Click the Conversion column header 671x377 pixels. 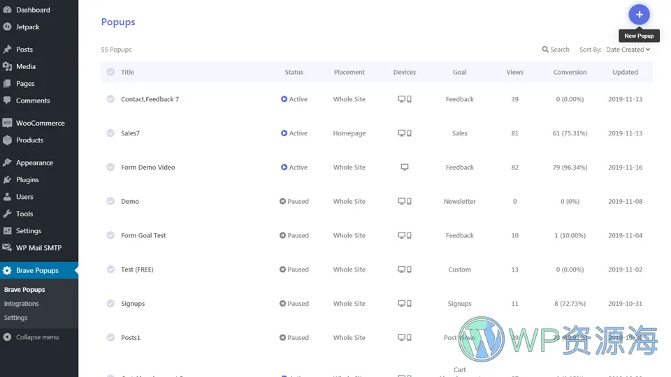click(x=570, y=72)
